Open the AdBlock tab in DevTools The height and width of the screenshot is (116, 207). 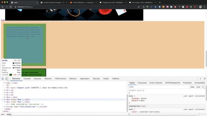coord(116,79)
